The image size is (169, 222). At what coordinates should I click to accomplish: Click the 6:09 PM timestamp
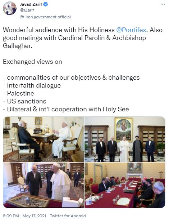[x=11, y=216]
